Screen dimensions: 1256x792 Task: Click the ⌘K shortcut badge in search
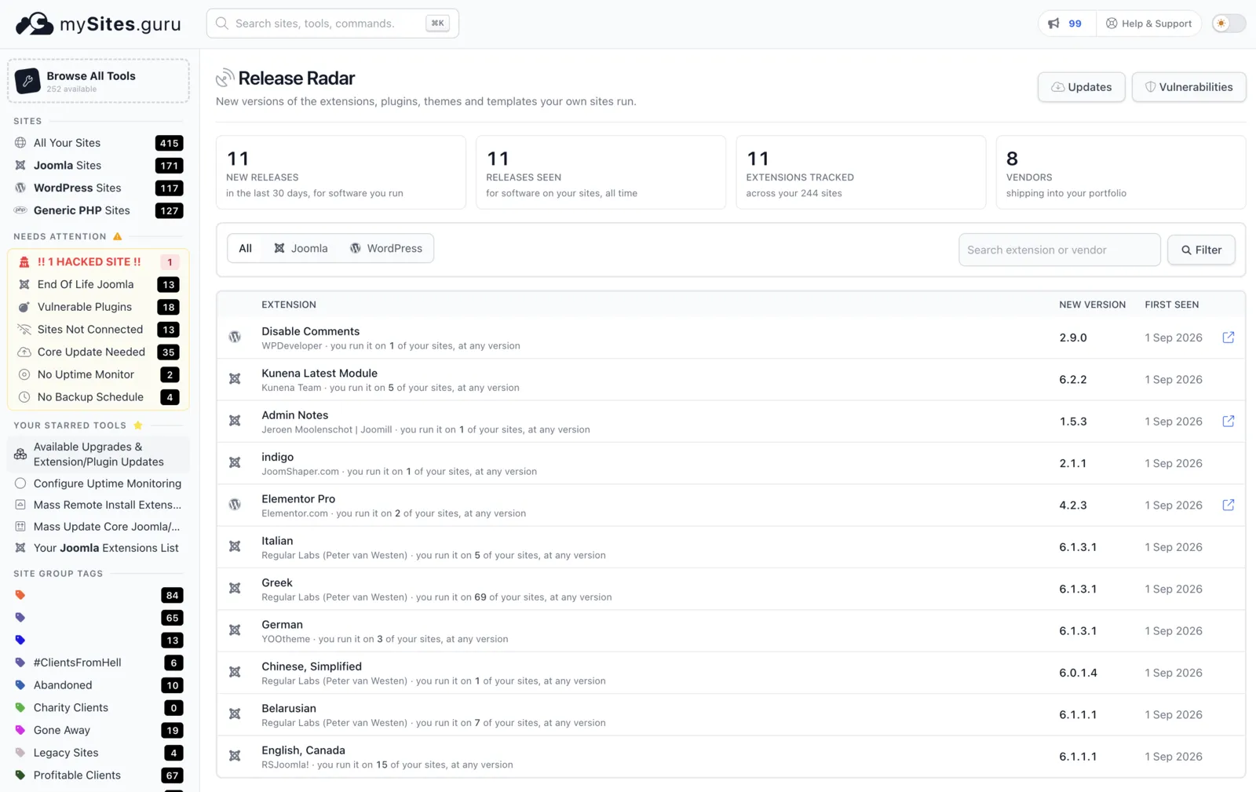click(x=437, y=24)
